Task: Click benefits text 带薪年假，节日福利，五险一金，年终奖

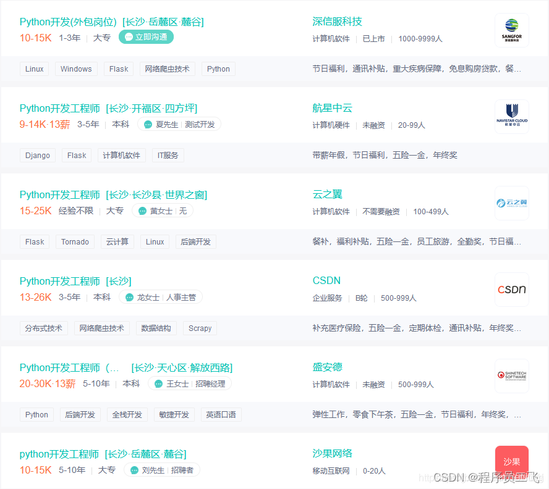Action: pos(385,155)
